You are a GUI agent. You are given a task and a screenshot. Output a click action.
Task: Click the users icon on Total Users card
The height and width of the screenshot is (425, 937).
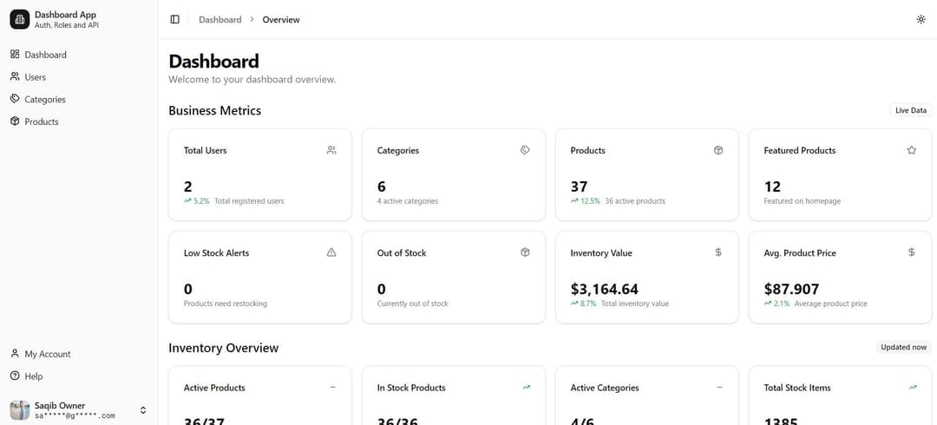(x=331, y=151)
